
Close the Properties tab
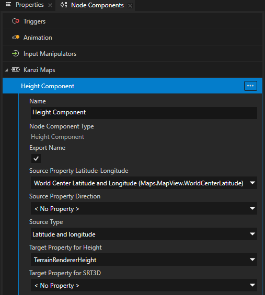coord(50,5)
